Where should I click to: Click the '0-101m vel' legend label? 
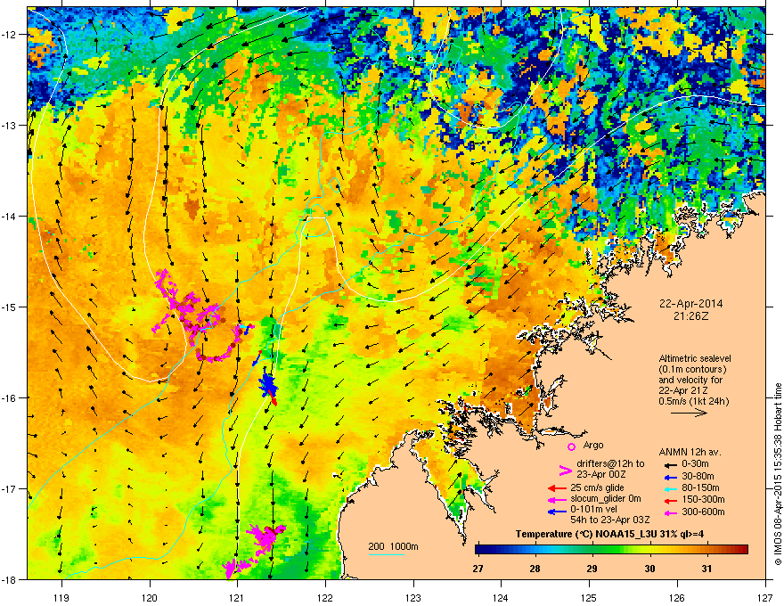[593, 510]
